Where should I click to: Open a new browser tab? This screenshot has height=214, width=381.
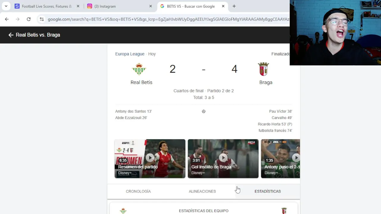(x=234, y=6)
